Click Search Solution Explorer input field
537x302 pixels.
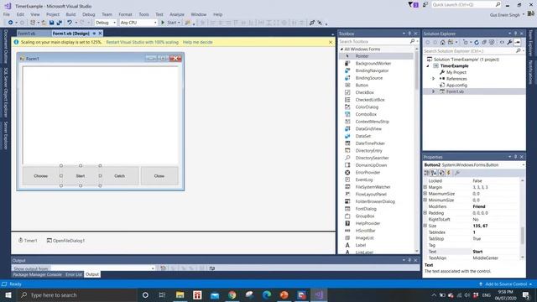[x=470, y=51]
